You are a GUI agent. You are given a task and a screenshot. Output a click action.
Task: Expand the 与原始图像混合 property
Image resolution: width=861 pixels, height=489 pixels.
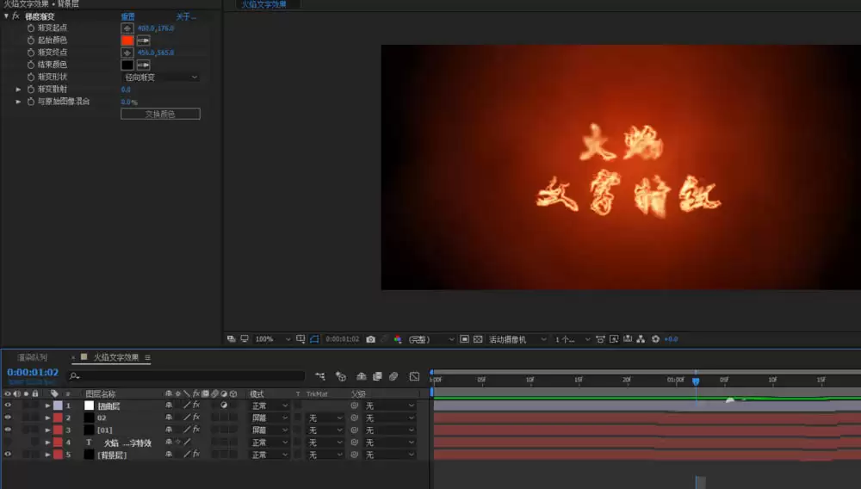[x=18, y=102]
